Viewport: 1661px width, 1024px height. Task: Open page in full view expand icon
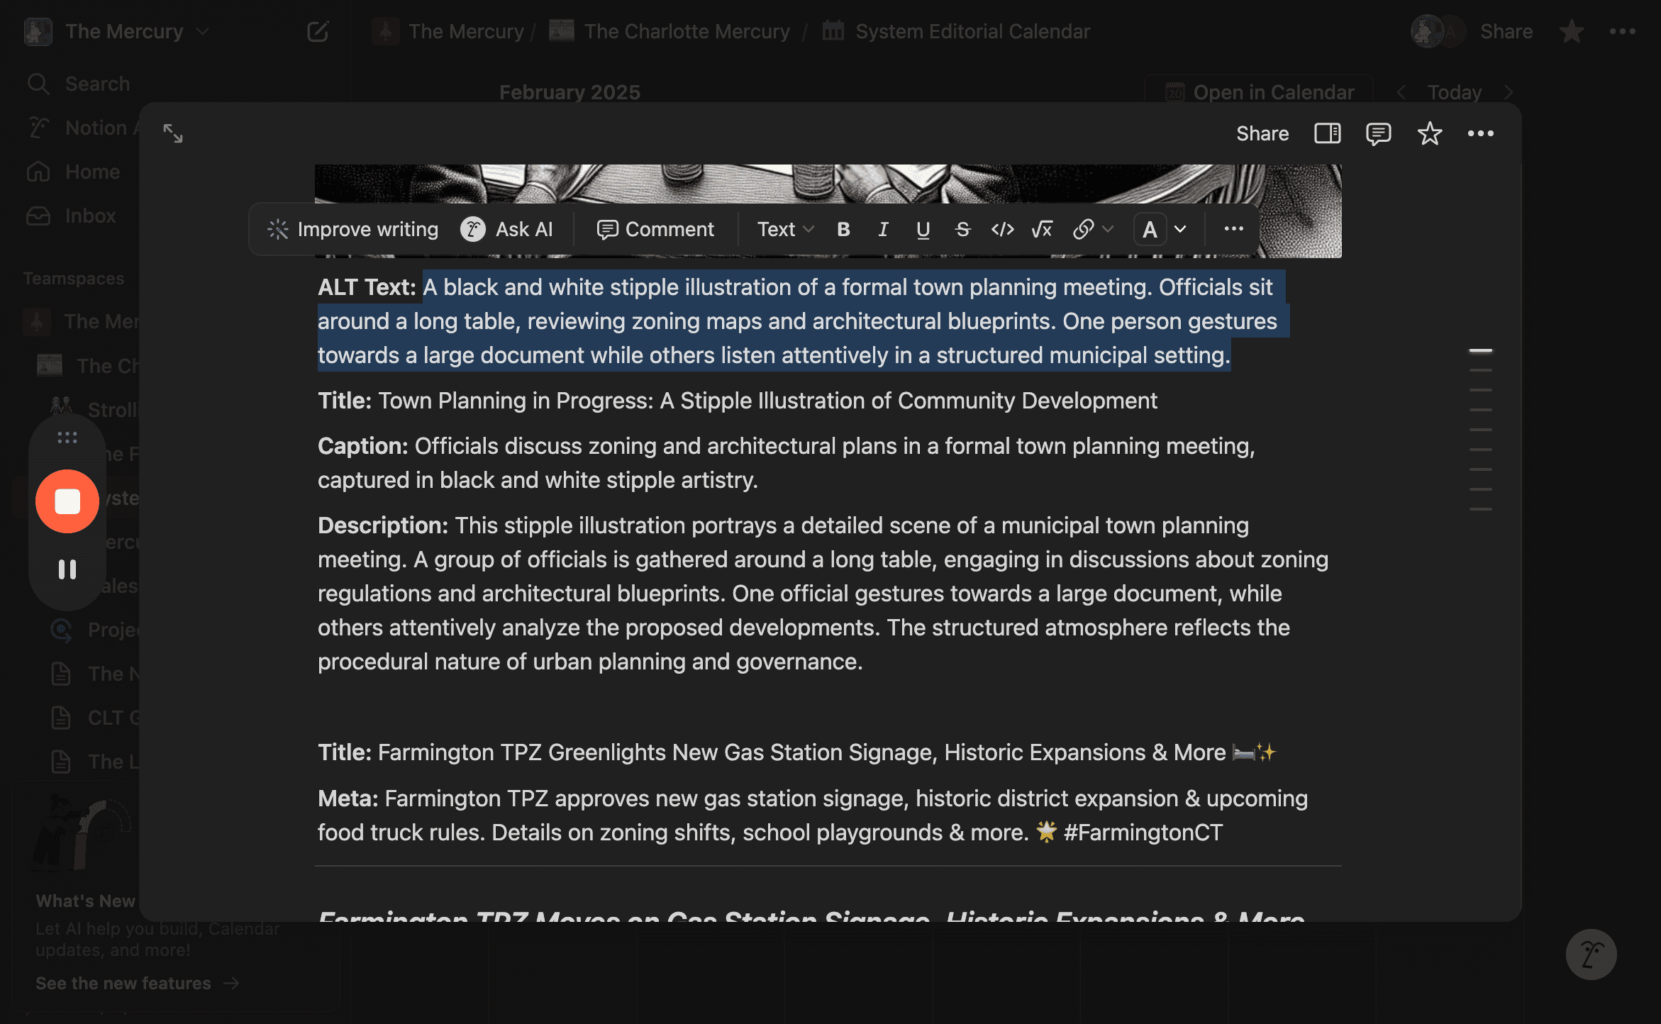point(173,133)
